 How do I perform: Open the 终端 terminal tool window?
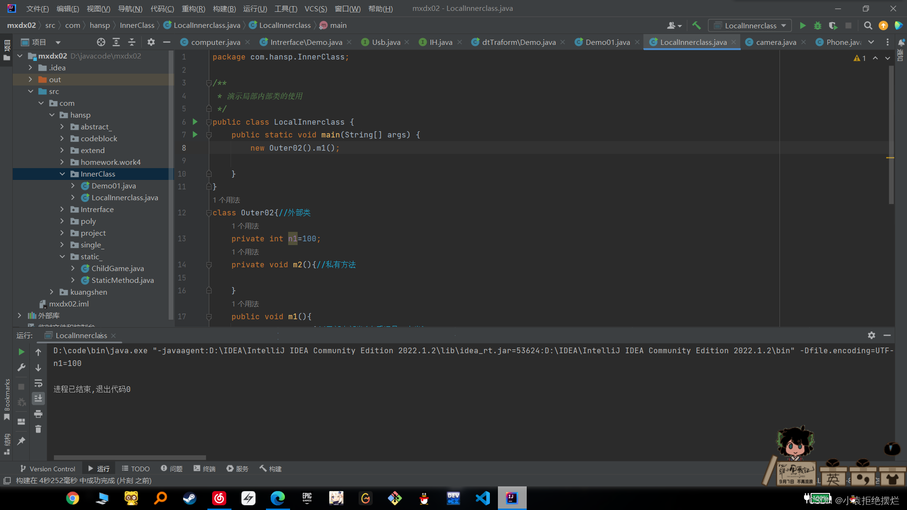(x=204, y=468)
